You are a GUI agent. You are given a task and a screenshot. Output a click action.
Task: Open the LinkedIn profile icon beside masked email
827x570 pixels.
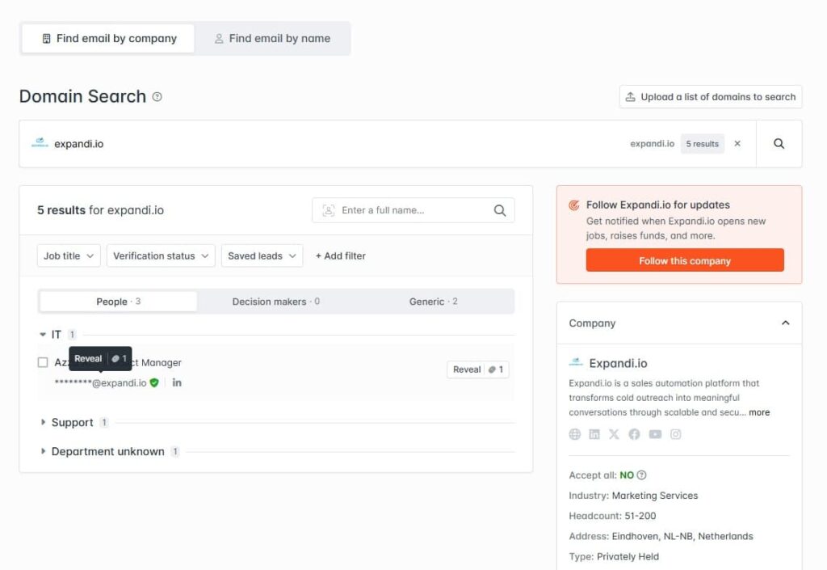coord(177,382)
